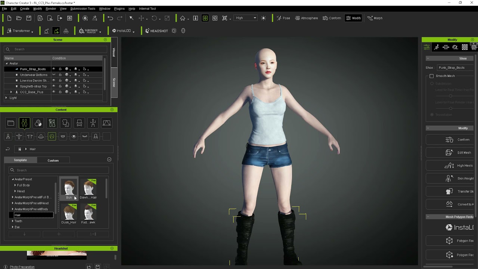Open the Cloth content category icon
The image size is (478, 269).
(65, 123)
